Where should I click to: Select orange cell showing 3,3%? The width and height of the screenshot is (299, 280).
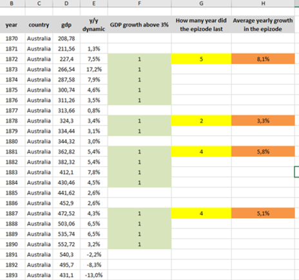pos(263,121)
